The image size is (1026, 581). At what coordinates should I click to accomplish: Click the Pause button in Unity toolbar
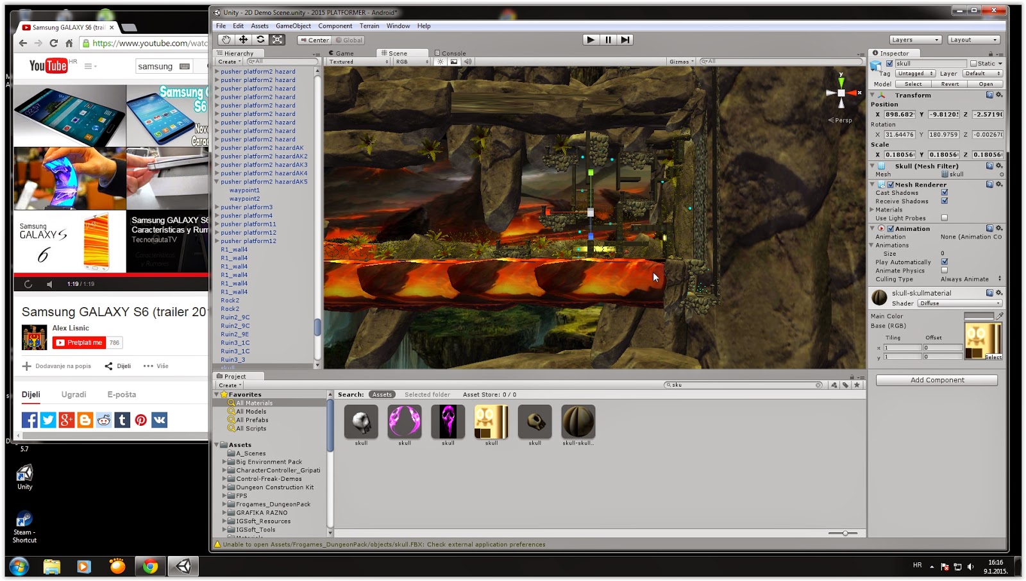coord(608,40)
